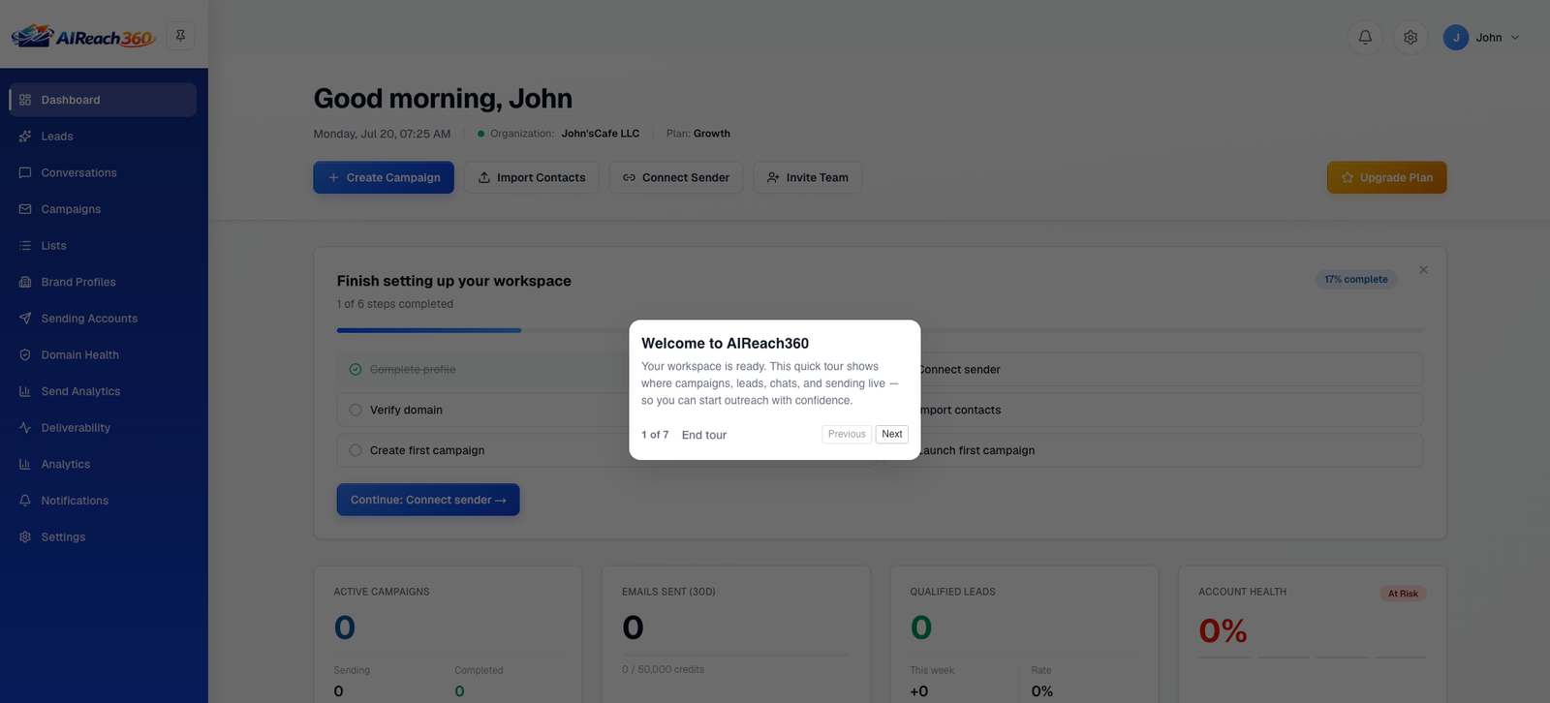The height and width of the screenshot is (703, 1550).
Task: Go to Domain Health page
Action: pos(103,354)
